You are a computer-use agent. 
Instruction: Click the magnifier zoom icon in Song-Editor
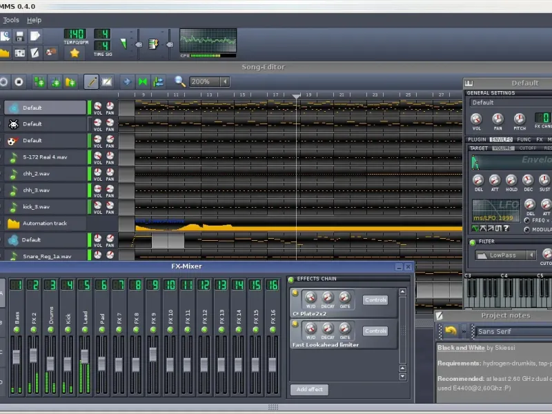180,81
